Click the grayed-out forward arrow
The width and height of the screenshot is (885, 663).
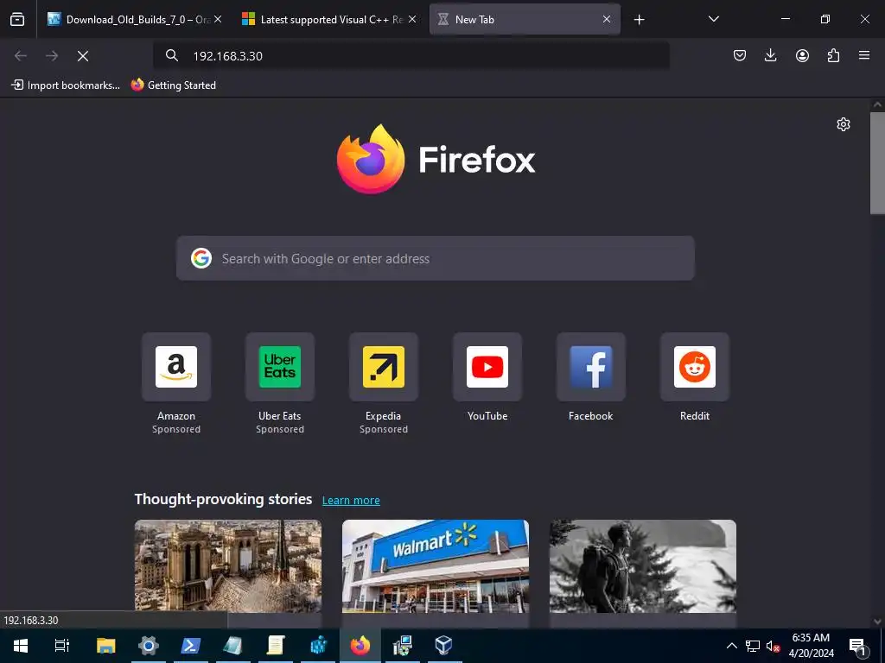[x=52, y=56]
